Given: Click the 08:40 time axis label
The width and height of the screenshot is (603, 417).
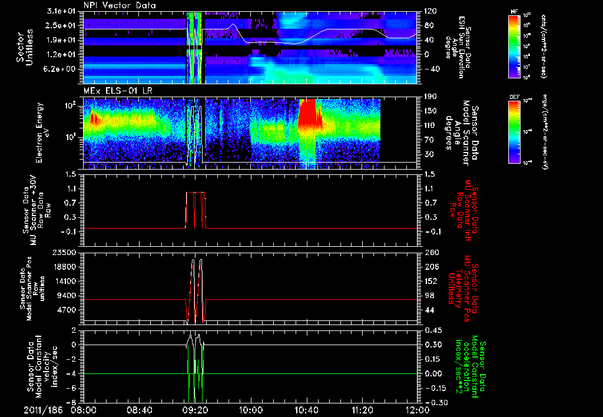Looking at the screenshot, I should pyautogui.click(x=140, y=410).
